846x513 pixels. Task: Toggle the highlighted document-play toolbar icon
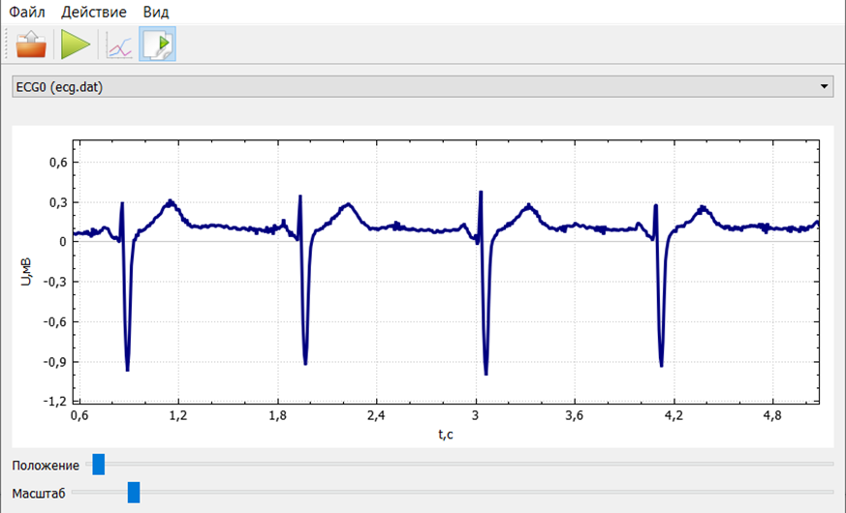click(x=157, y=45)
